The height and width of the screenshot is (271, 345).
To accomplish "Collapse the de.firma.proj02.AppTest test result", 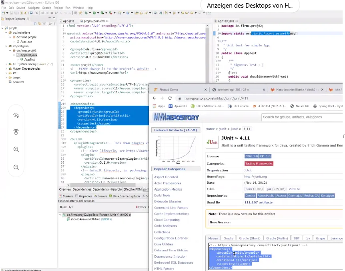I will coord(60,215).
